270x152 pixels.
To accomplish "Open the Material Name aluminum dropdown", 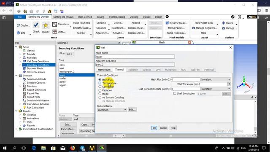I will pyautogui.click(x=112, y=110).
